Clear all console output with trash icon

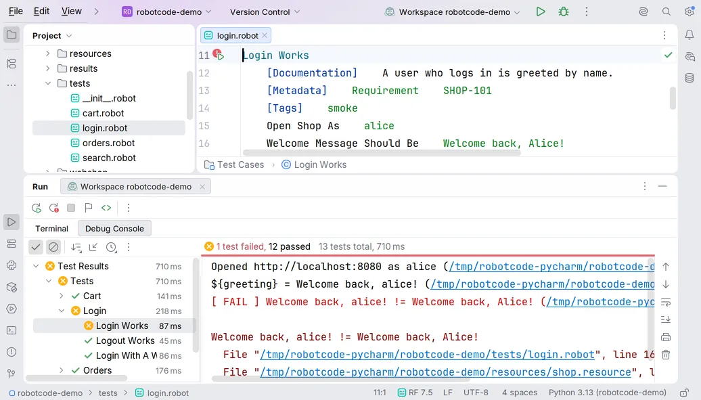click(x=666, y=355)
